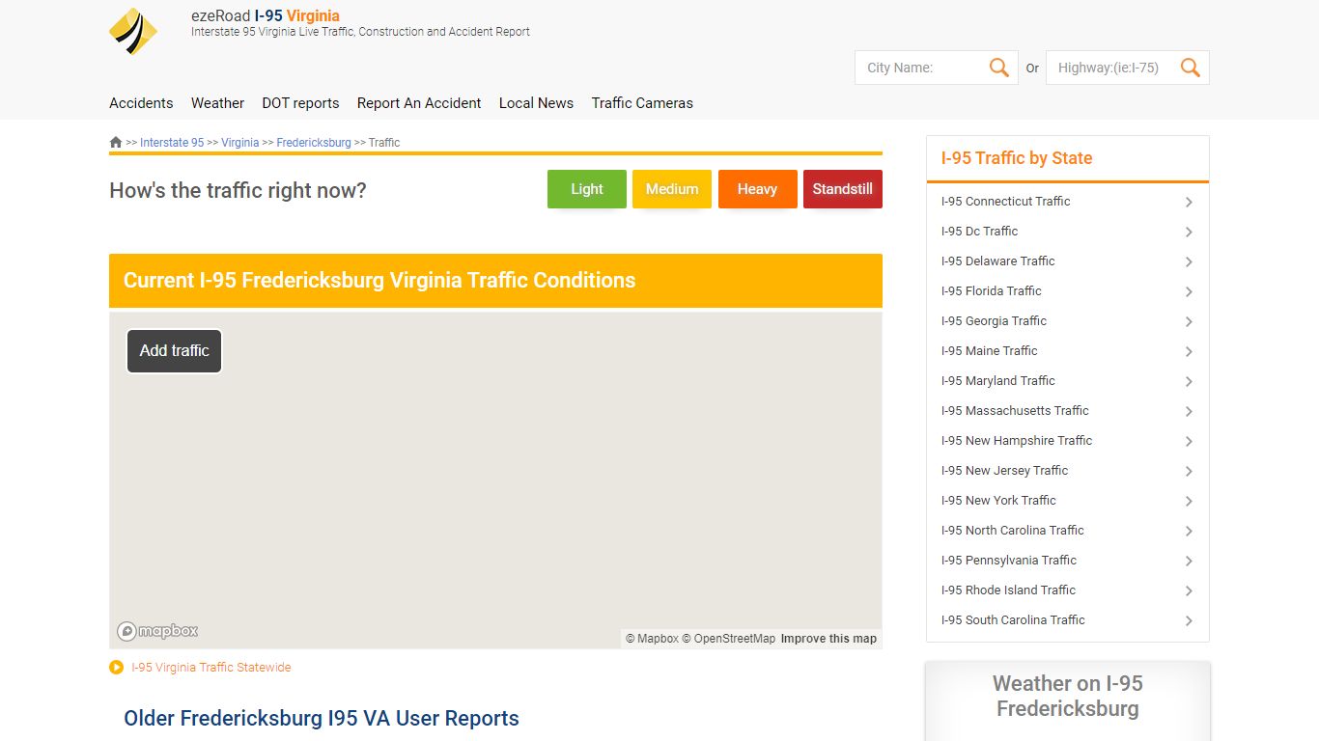This screenshot has width=1319, height=741.
Task: Open Virginia breadcrumb link
Action: 239,142
